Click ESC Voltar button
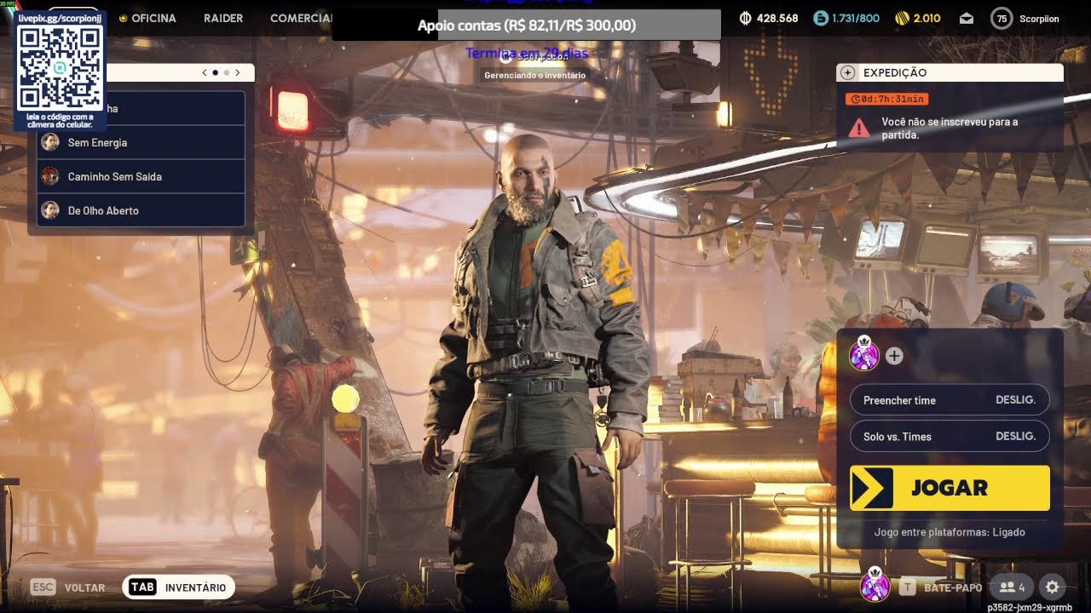 [x=68, y=587]
